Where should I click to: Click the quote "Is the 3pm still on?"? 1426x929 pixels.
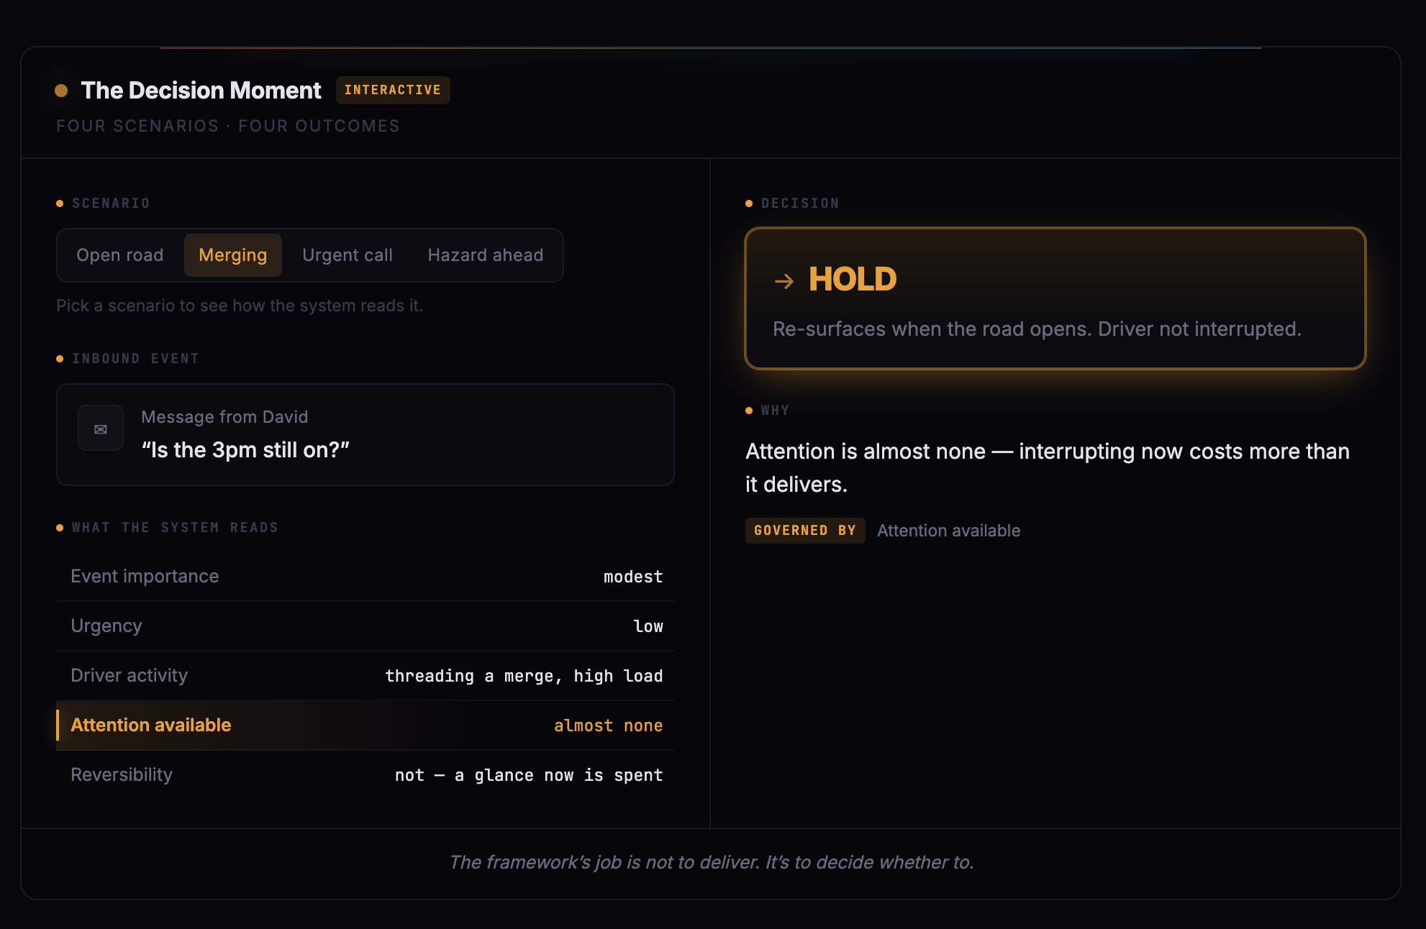click(x=245, y=450)
